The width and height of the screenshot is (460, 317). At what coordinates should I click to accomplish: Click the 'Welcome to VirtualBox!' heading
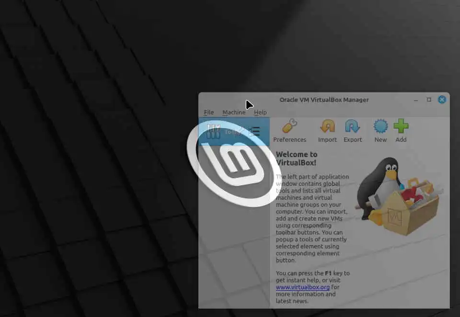pyautogui.click(x=297, y=158)
